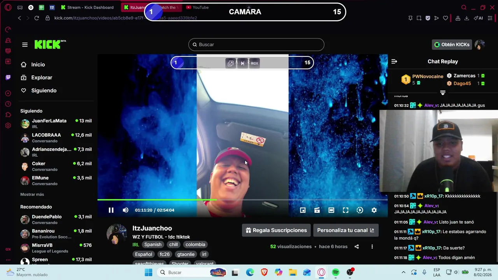Open the IRL category link
The width and height of the screenshot is (498, 280).
136,245
